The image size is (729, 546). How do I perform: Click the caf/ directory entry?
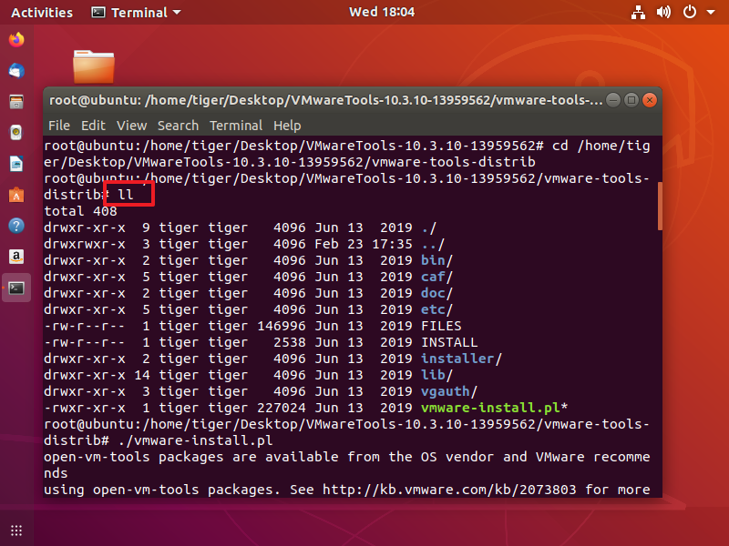[x=436, y=277]
